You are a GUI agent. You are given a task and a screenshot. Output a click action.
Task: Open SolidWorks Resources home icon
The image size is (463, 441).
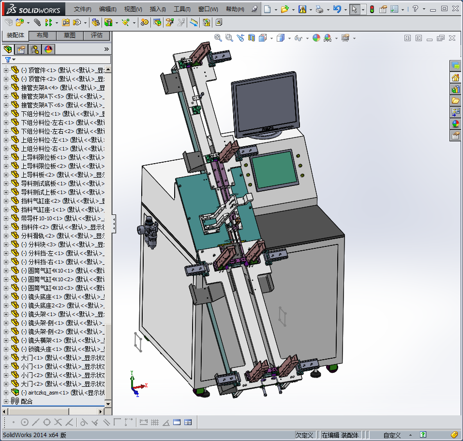pos(455,77)
